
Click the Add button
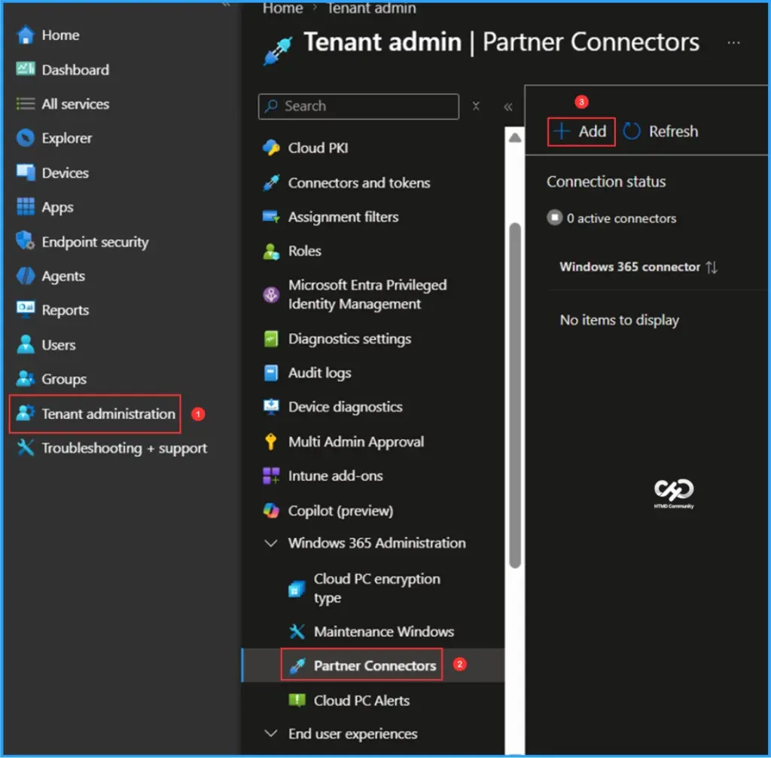581,131
